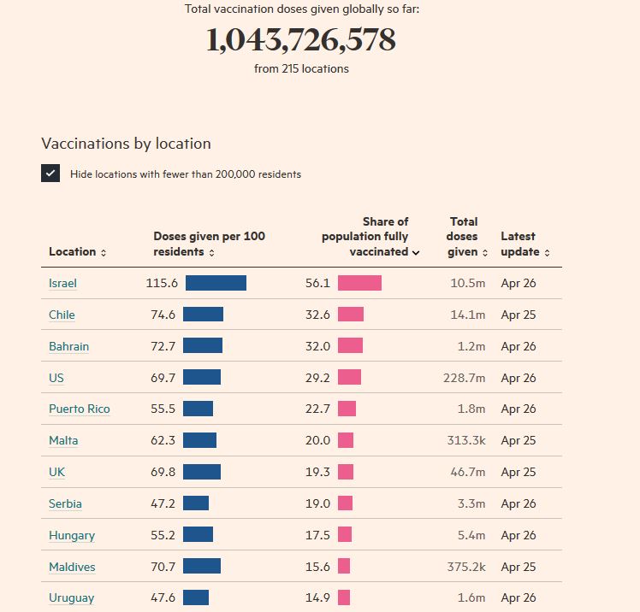
Task: Sort table by Location column
Action: click(x=78, y=252)
